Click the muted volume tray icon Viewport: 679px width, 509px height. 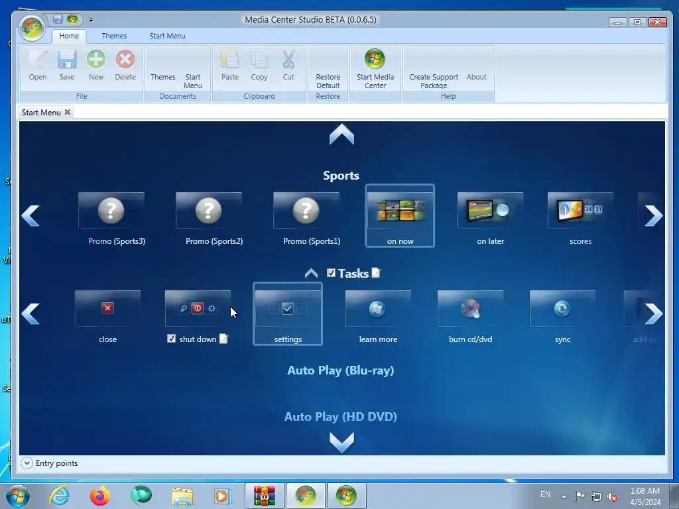click(x=612, y=496)
